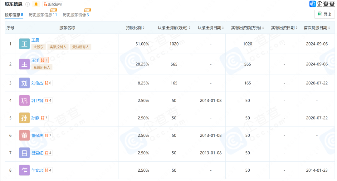Open the 股权结构 equity structure view

[53, 4]
